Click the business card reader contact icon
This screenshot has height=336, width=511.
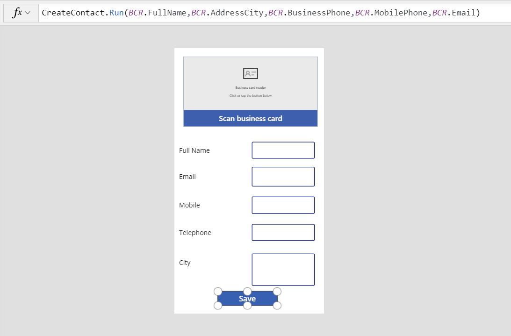coord(250,73)
